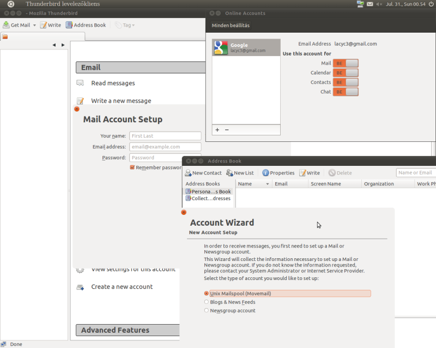This screenshot has height=348, width=436.
Task: Click the Get Mail toolbar icon
Action: coord(6,25)
